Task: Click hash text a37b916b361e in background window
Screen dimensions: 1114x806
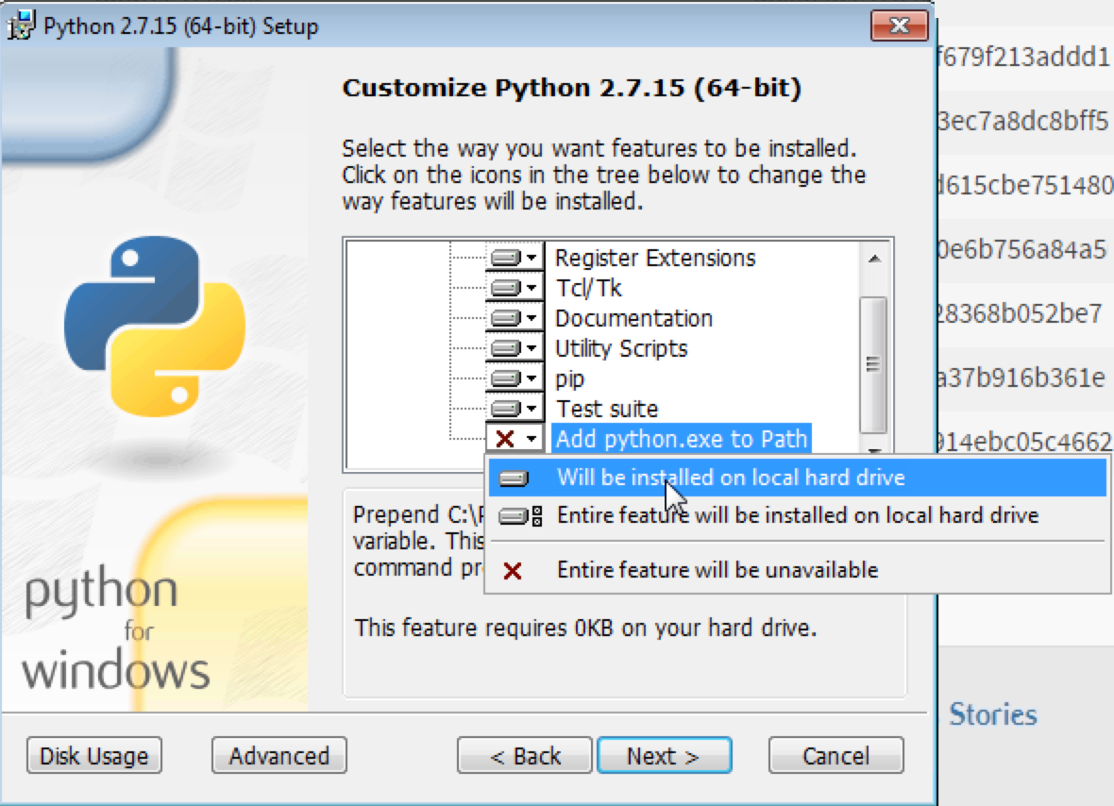Action: (x=1021, y=378)
